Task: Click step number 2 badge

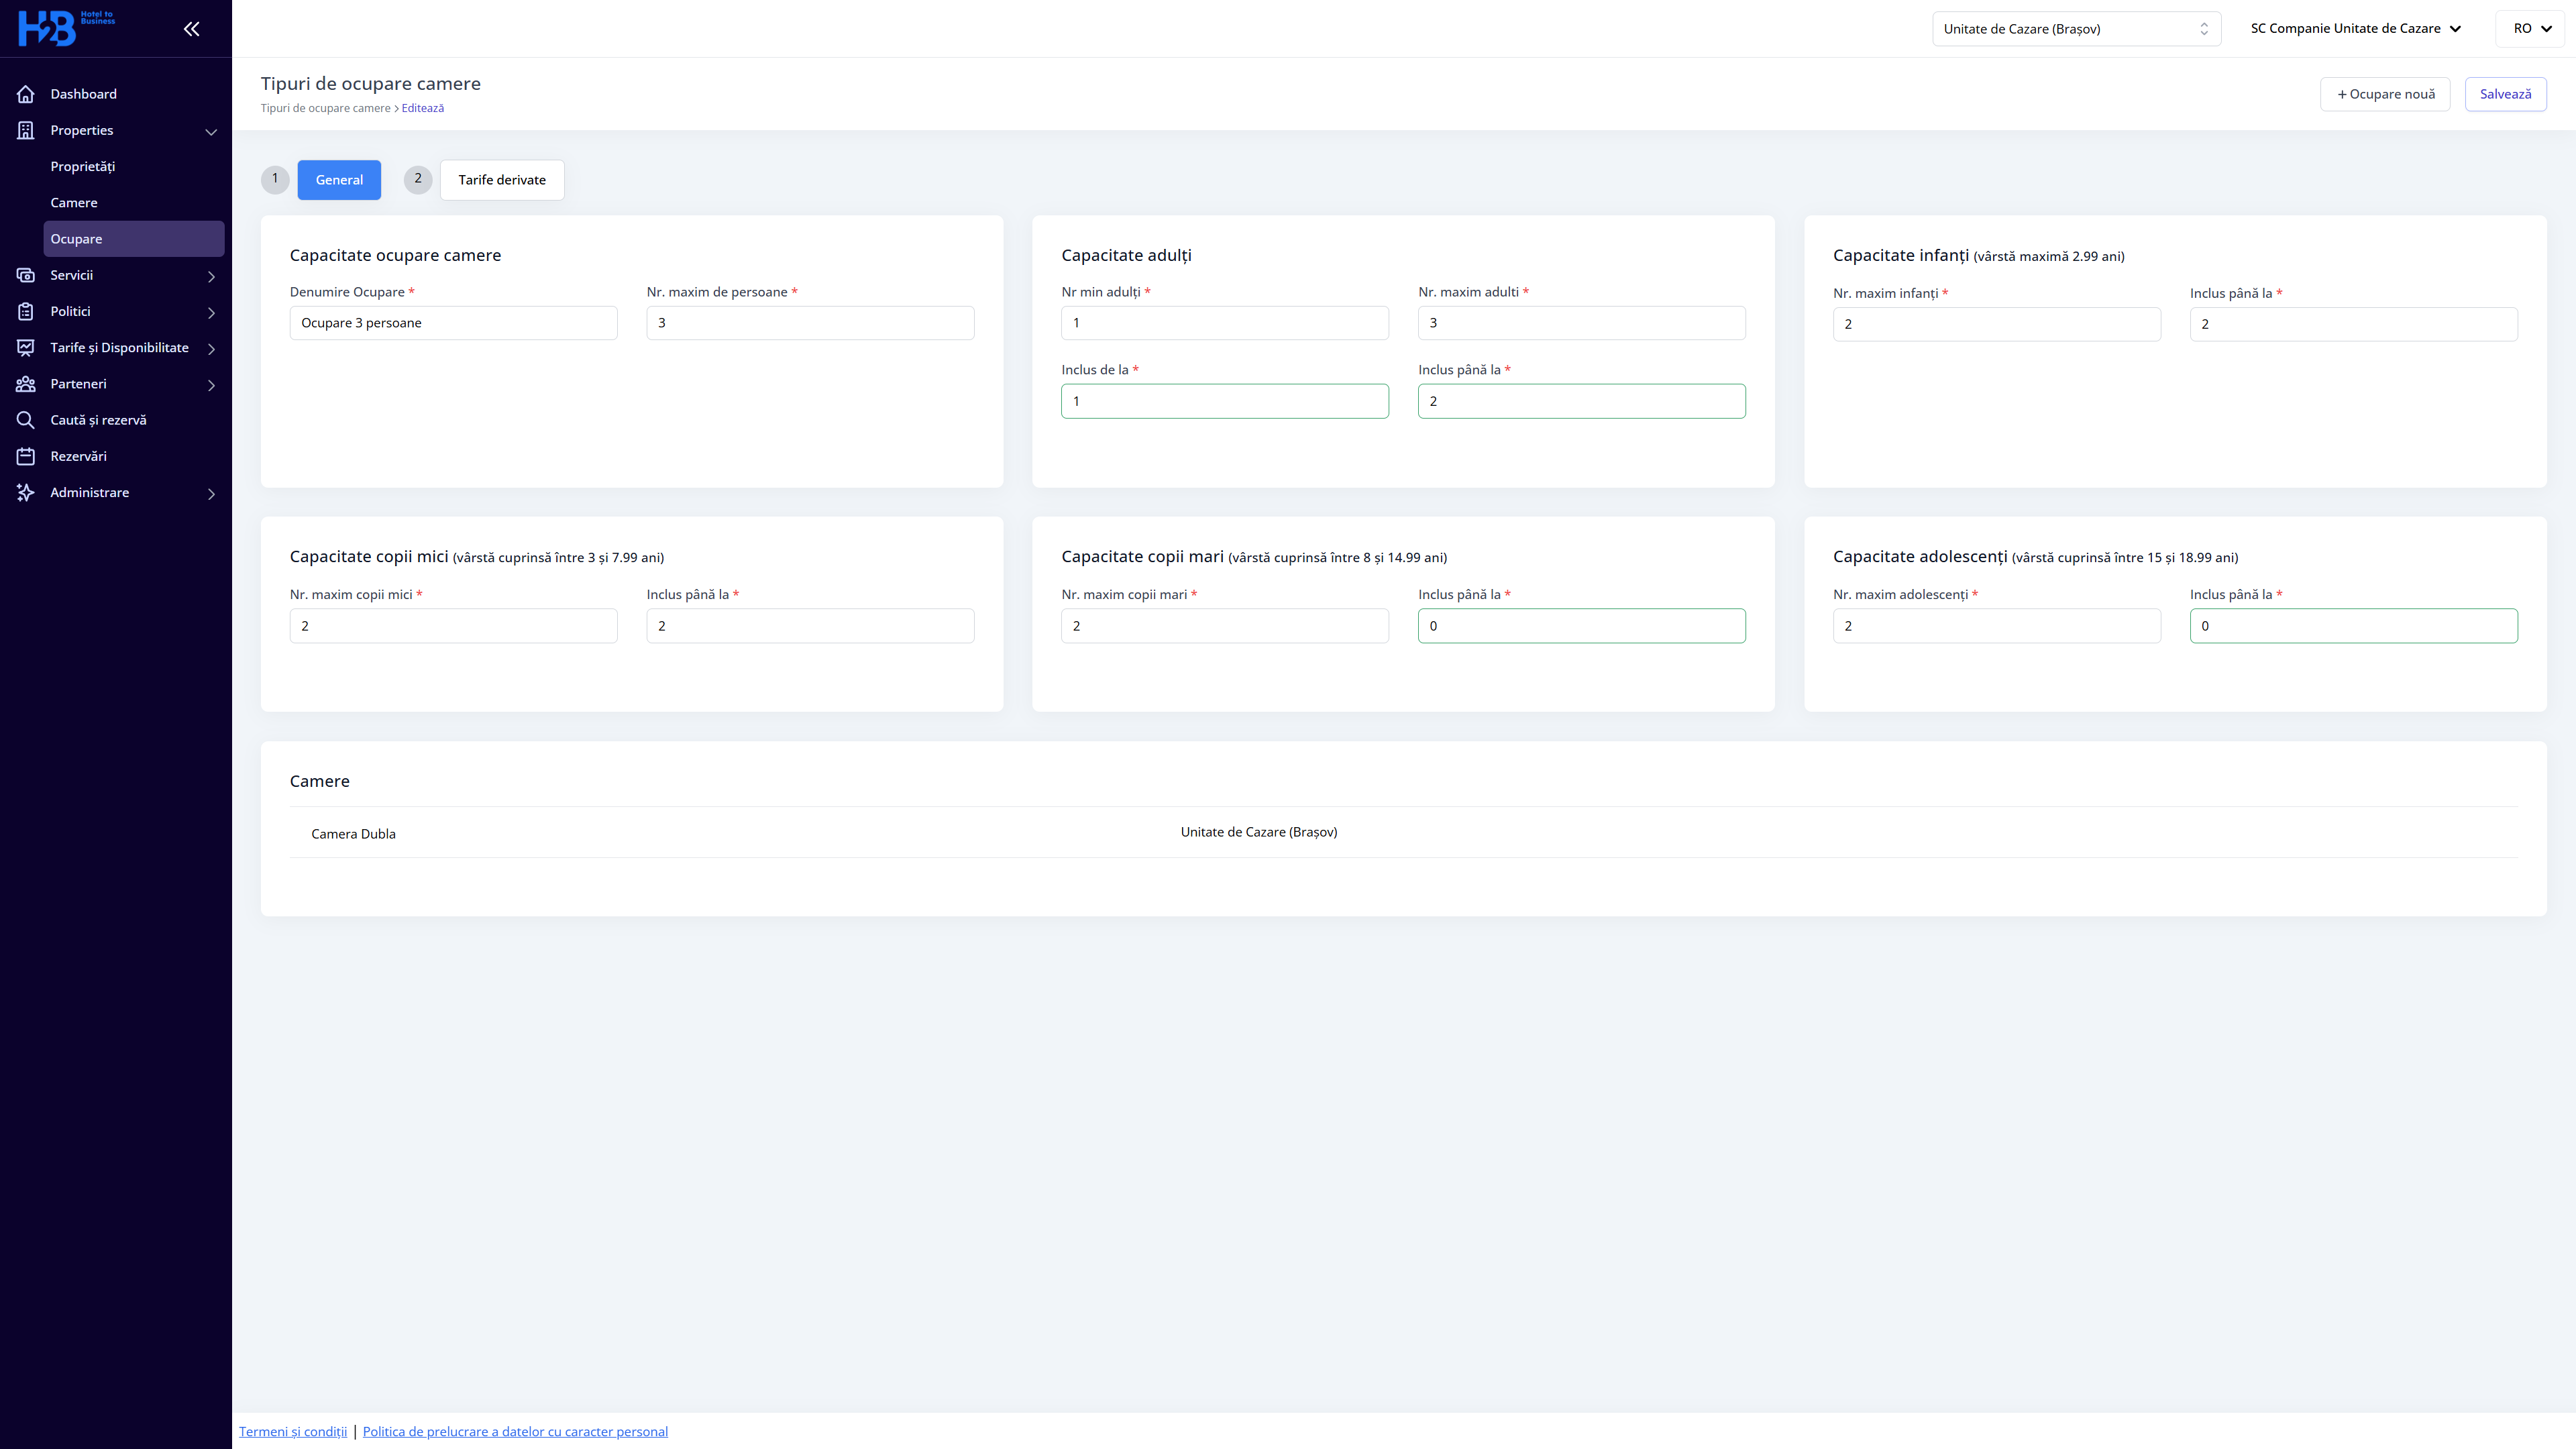Action: 418,179
